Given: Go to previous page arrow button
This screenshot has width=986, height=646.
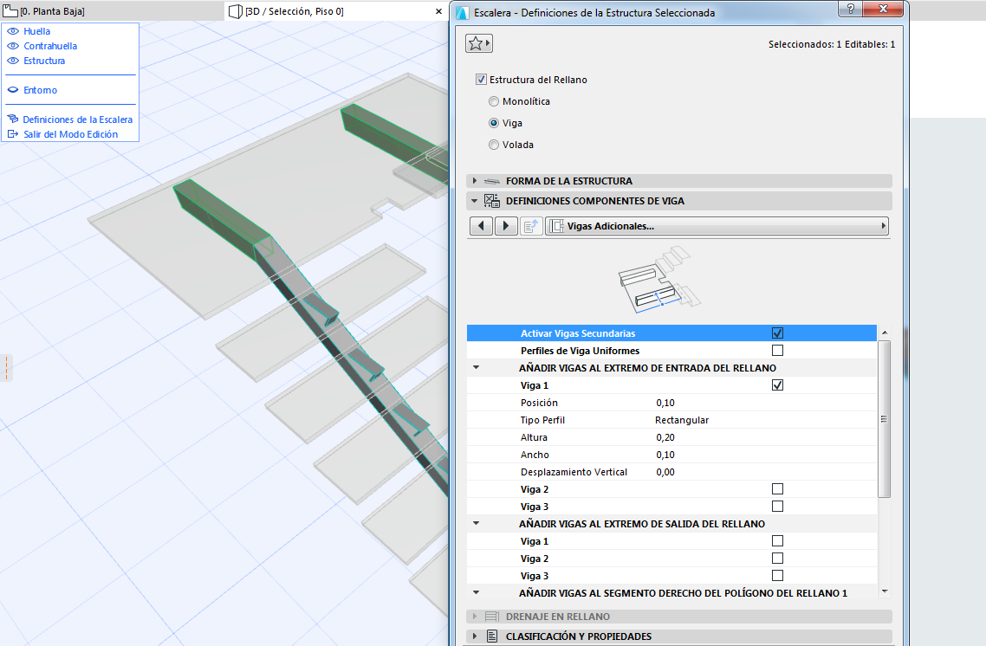Looking at the screenshot, I should click(x=481, y=226).
